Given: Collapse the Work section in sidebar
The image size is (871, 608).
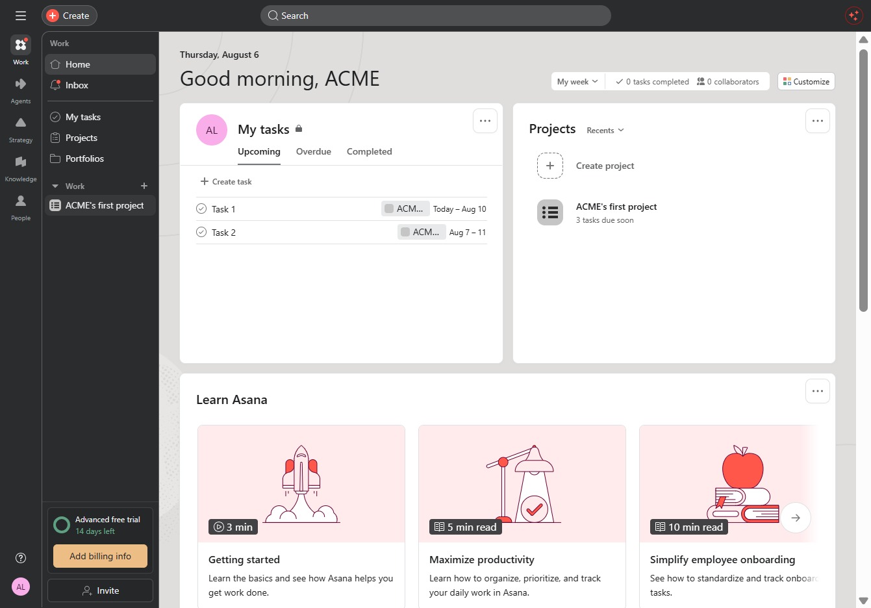Looking at the screenshot, I should click(55, 186).
